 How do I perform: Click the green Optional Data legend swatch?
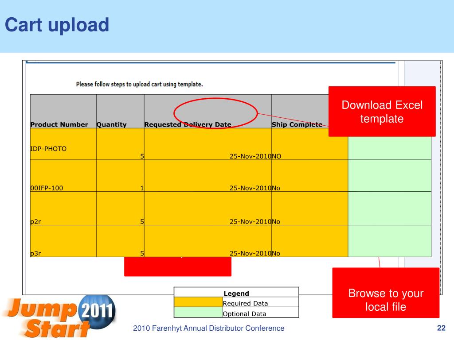(198, 312)
